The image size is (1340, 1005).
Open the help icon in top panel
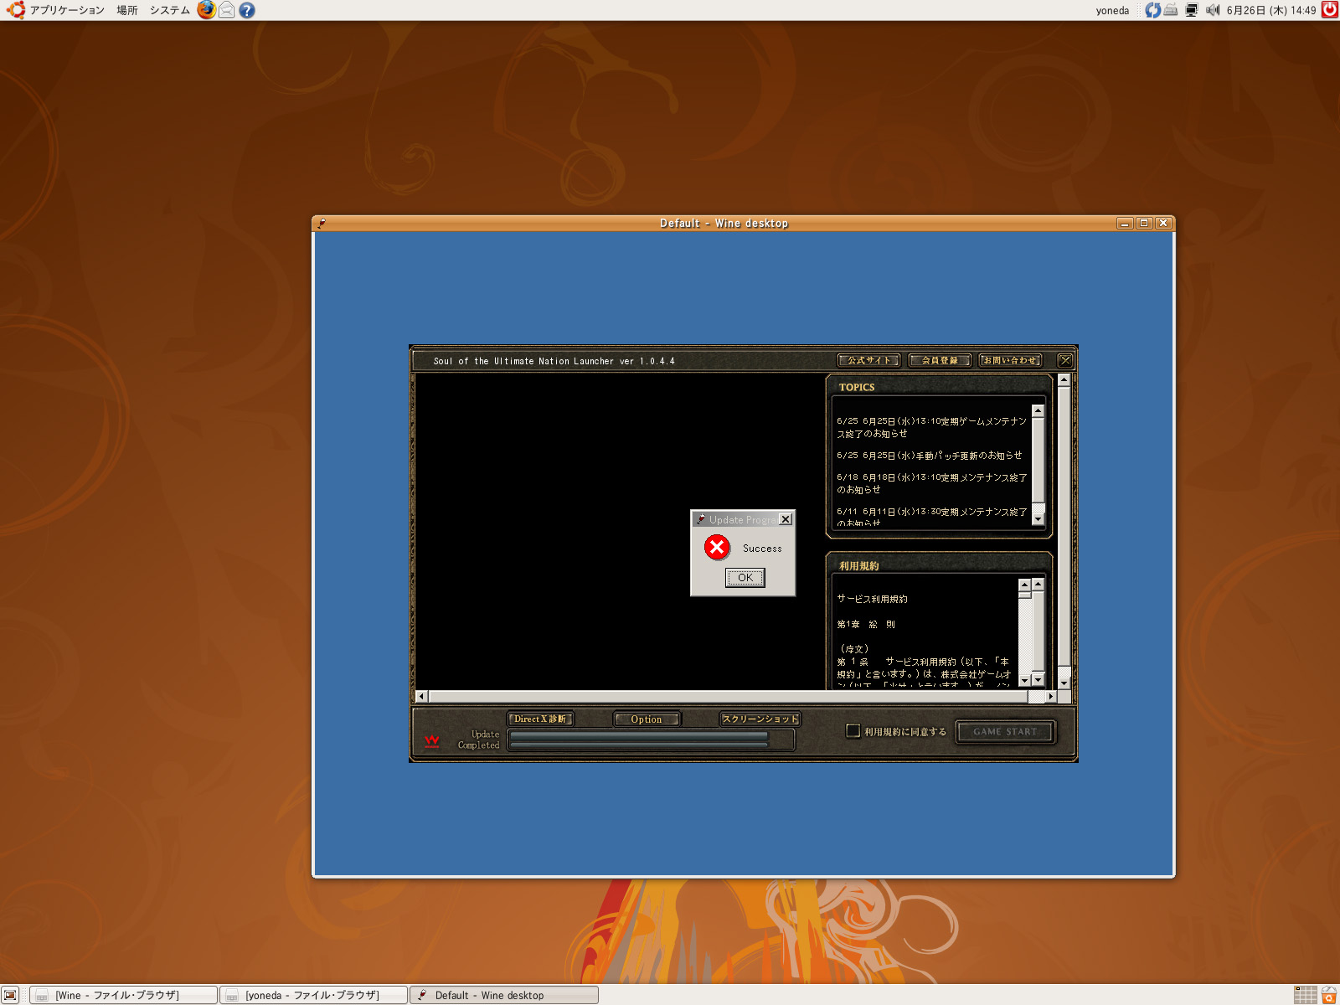(247, 10)
